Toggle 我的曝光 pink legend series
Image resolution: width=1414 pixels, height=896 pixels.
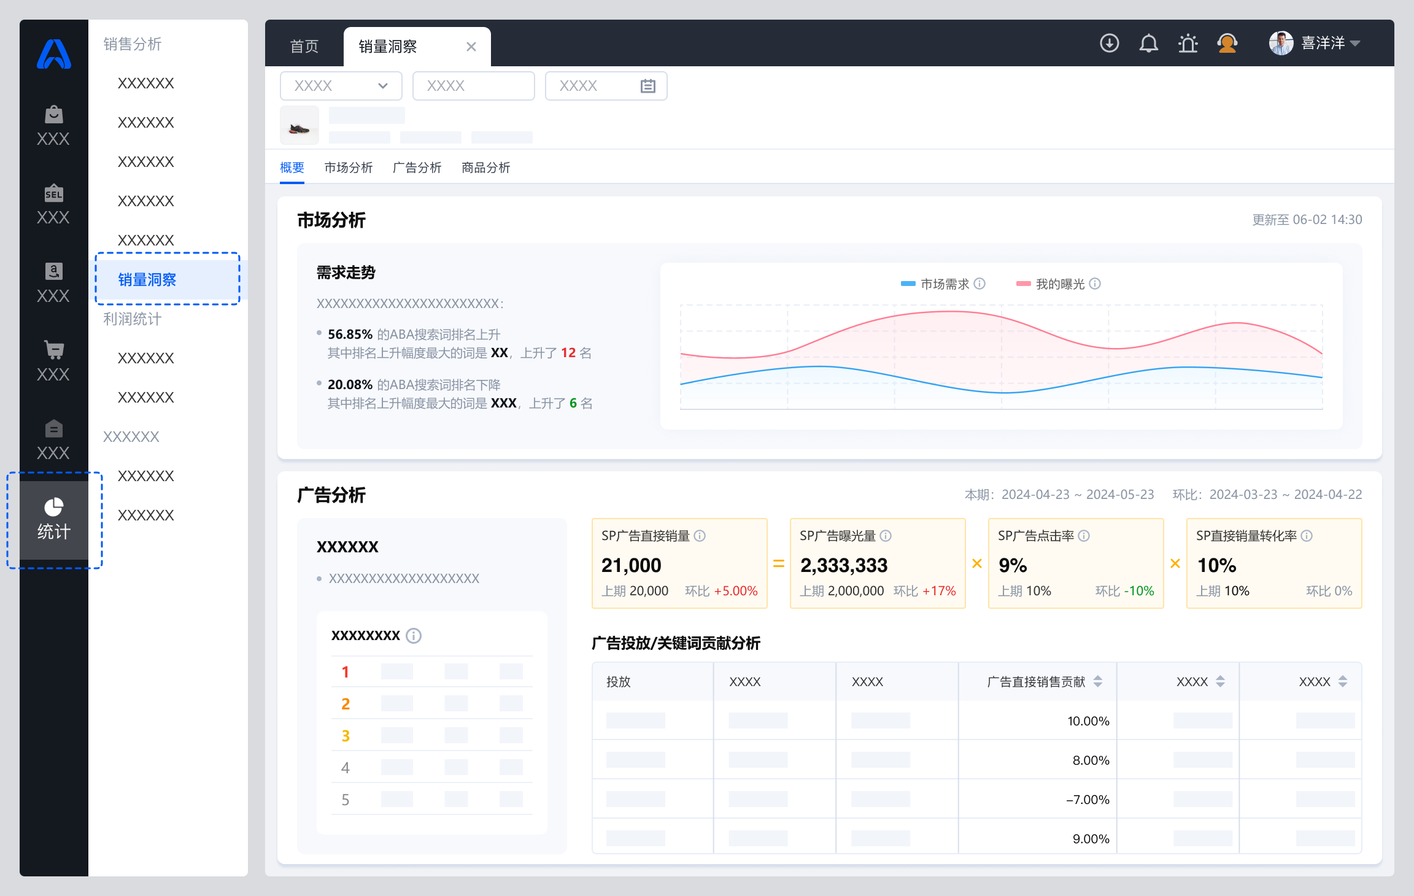click(x=1051, y=284)
